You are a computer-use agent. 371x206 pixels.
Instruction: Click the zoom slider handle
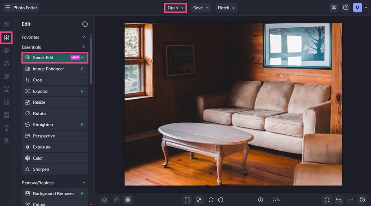[x=220, y=200]
